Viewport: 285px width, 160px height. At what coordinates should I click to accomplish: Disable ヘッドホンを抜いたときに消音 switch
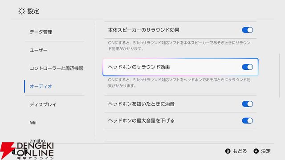click(x=248, y=104)
